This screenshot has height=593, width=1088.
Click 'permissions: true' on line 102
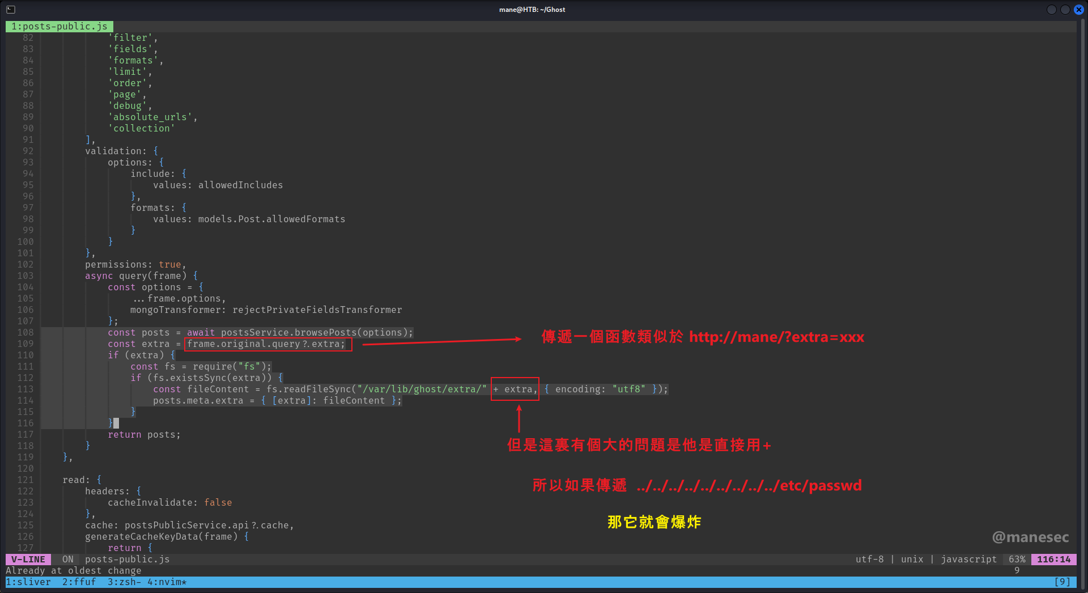click(x=133, y=265)
